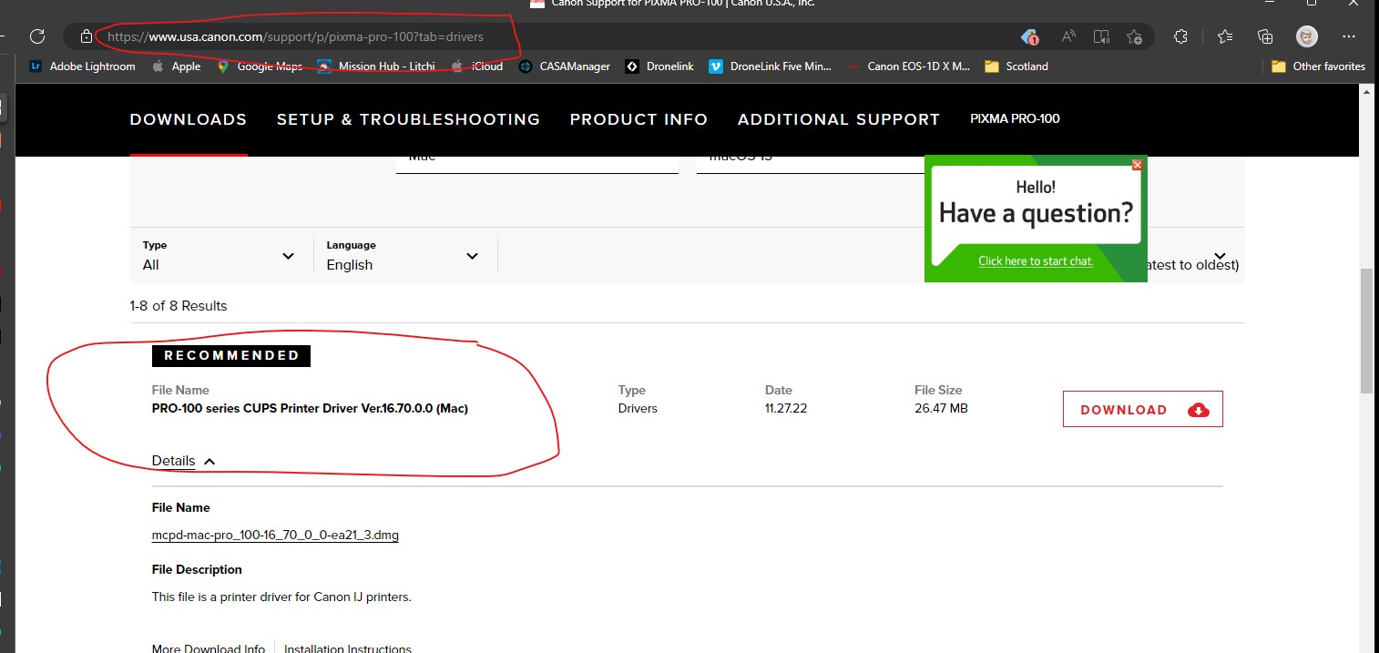Open the Product Info tab
The height and width of the screenshot is (653, 1379).
pos(638,119)
